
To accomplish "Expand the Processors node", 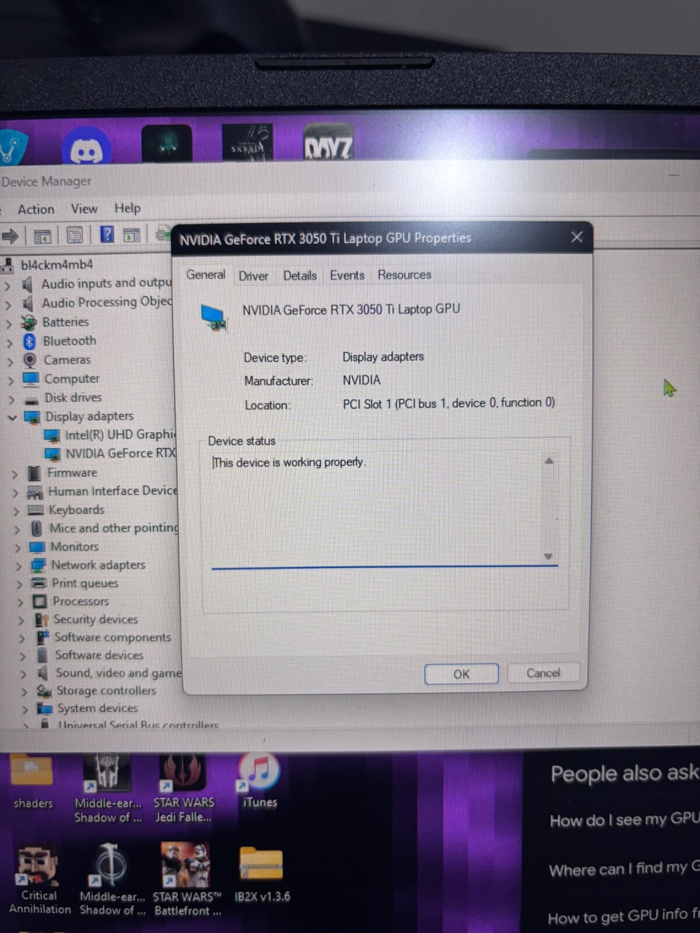I will coord(20,602).
